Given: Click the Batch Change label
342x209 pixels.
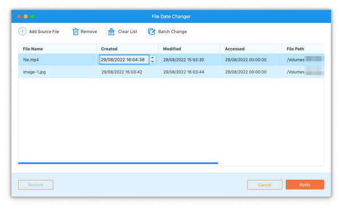Looking at the screenshot, I should pyautogui.click(x=172, y=31).
